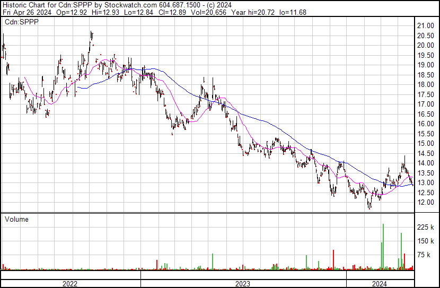The image size is (440, 288).
Task: Select the 2023 year label on timeline
Action: [x=243, y=283]
